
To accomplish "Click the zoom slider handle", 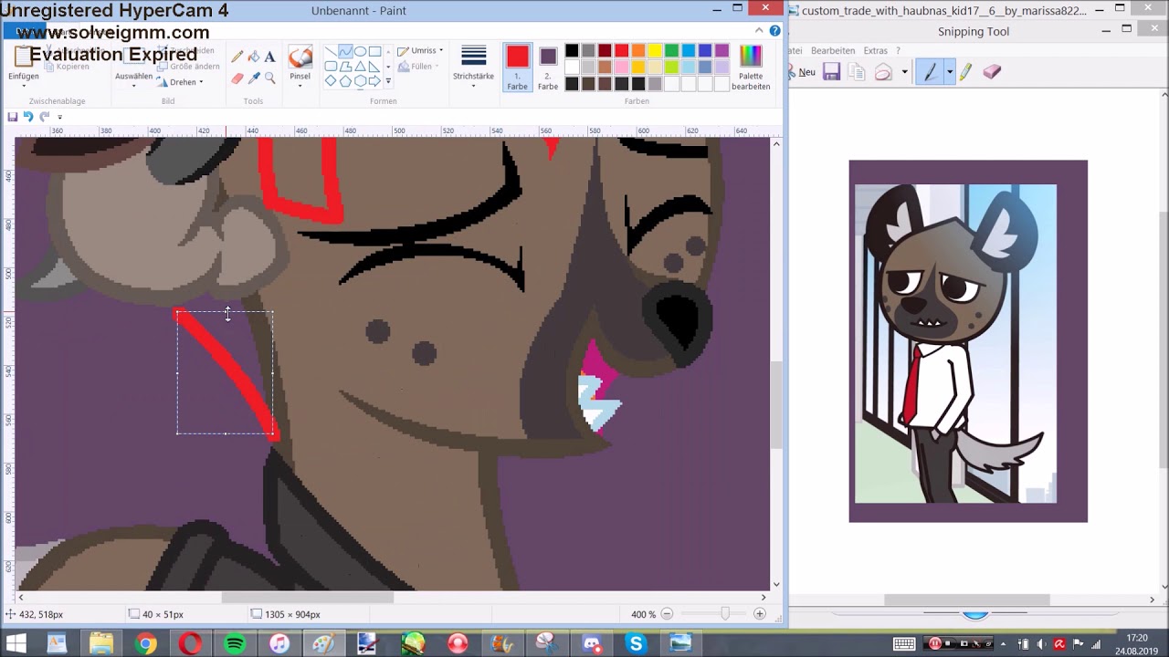I will point(725,614).
